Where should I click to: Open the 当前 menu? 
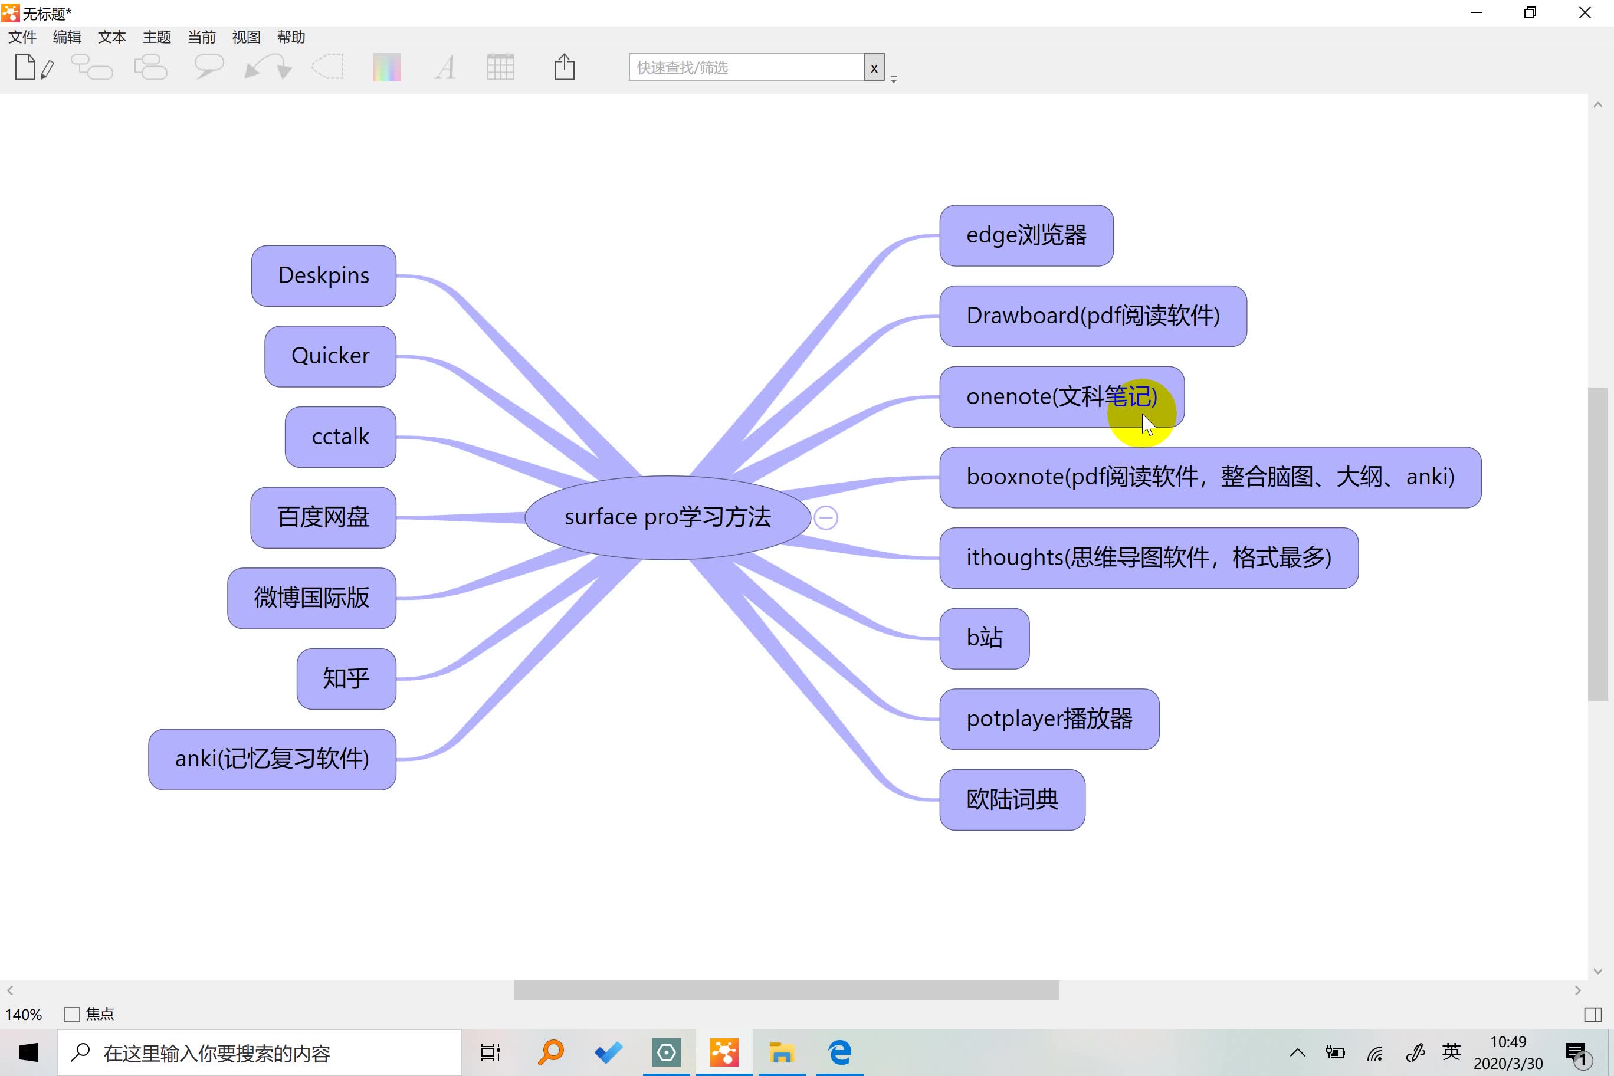click(202, 37)
